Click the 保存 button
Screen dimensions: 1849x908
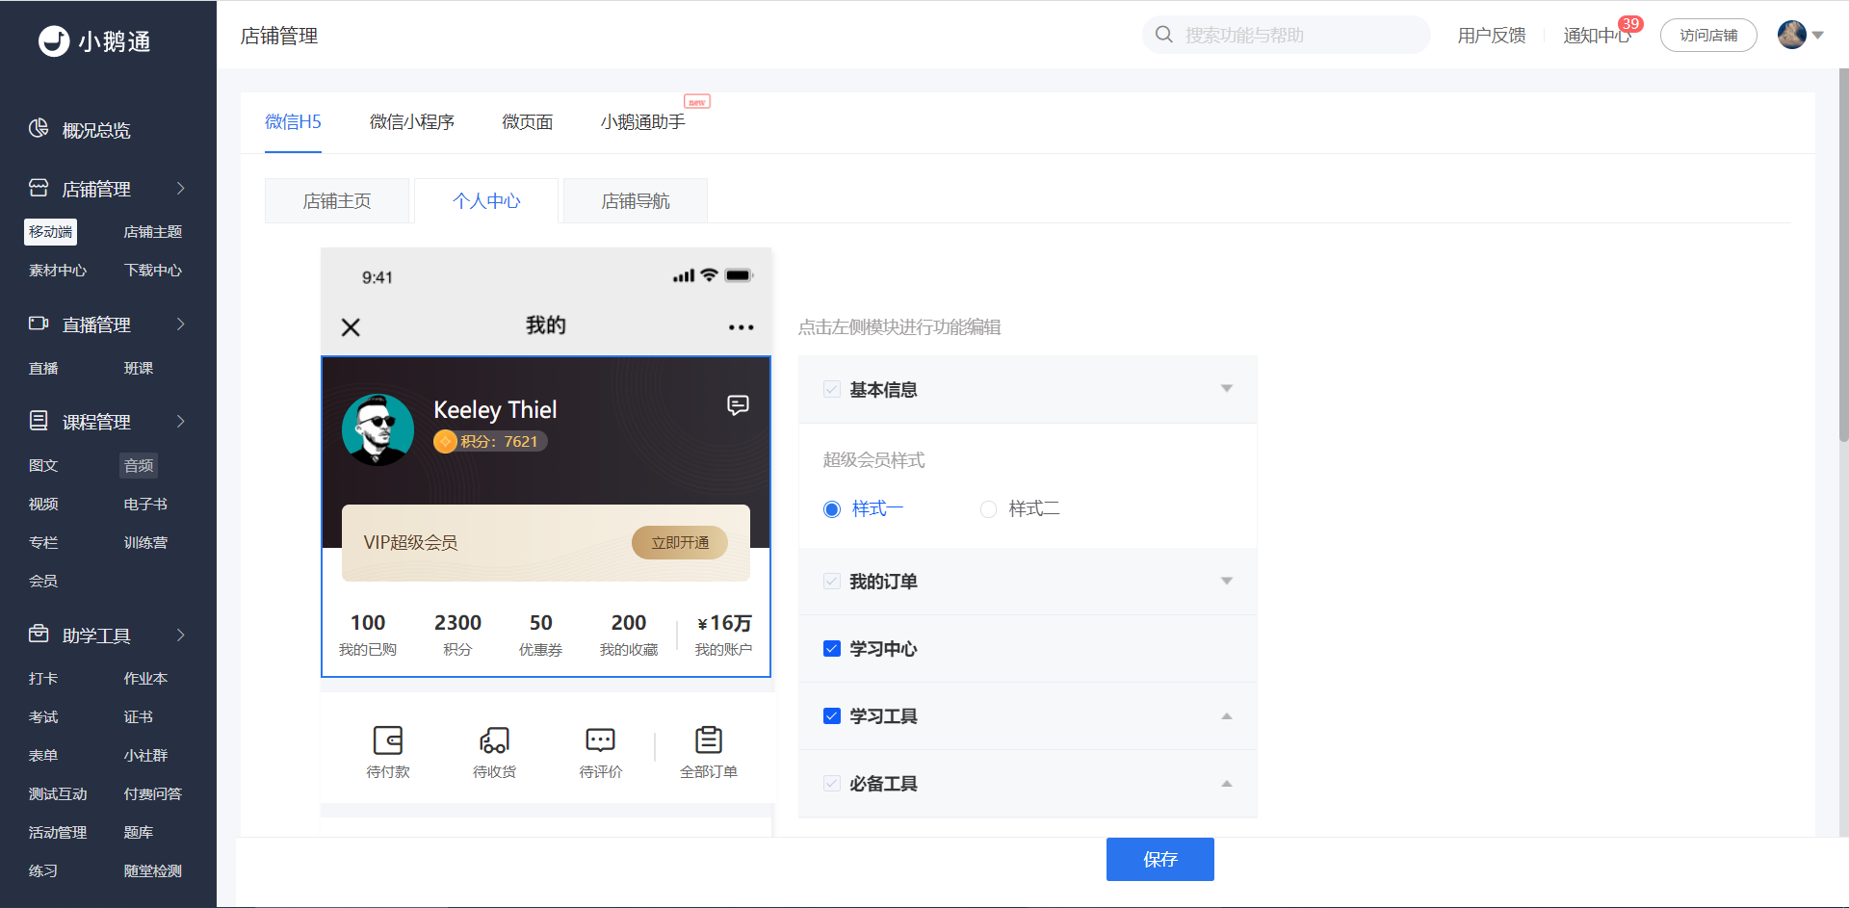(x=1160, y=859)
